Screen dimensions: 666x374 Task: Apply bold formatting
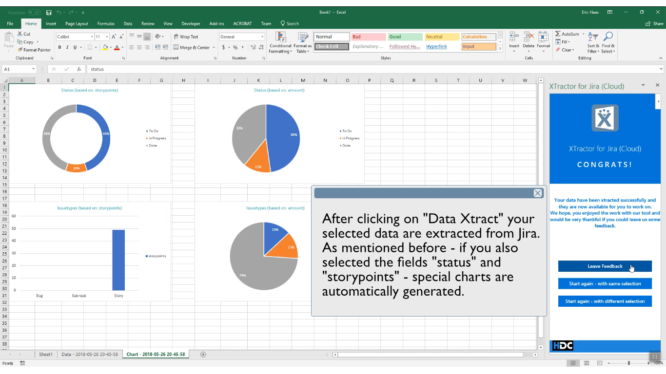pyautogui.click(x=59, y=47)
